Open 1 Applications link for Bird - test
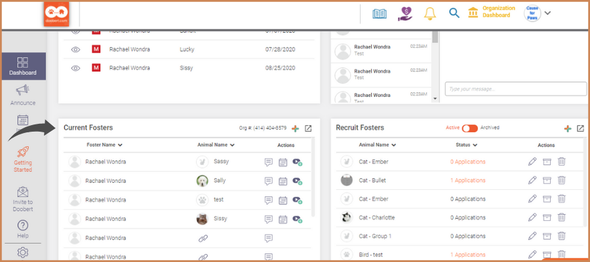 point(467,255)
